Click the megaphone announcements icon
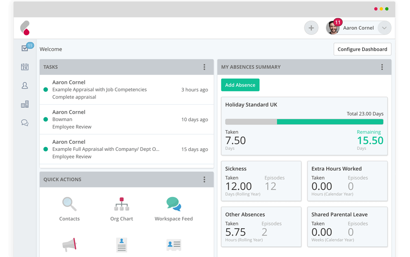 tap(69, 244)
